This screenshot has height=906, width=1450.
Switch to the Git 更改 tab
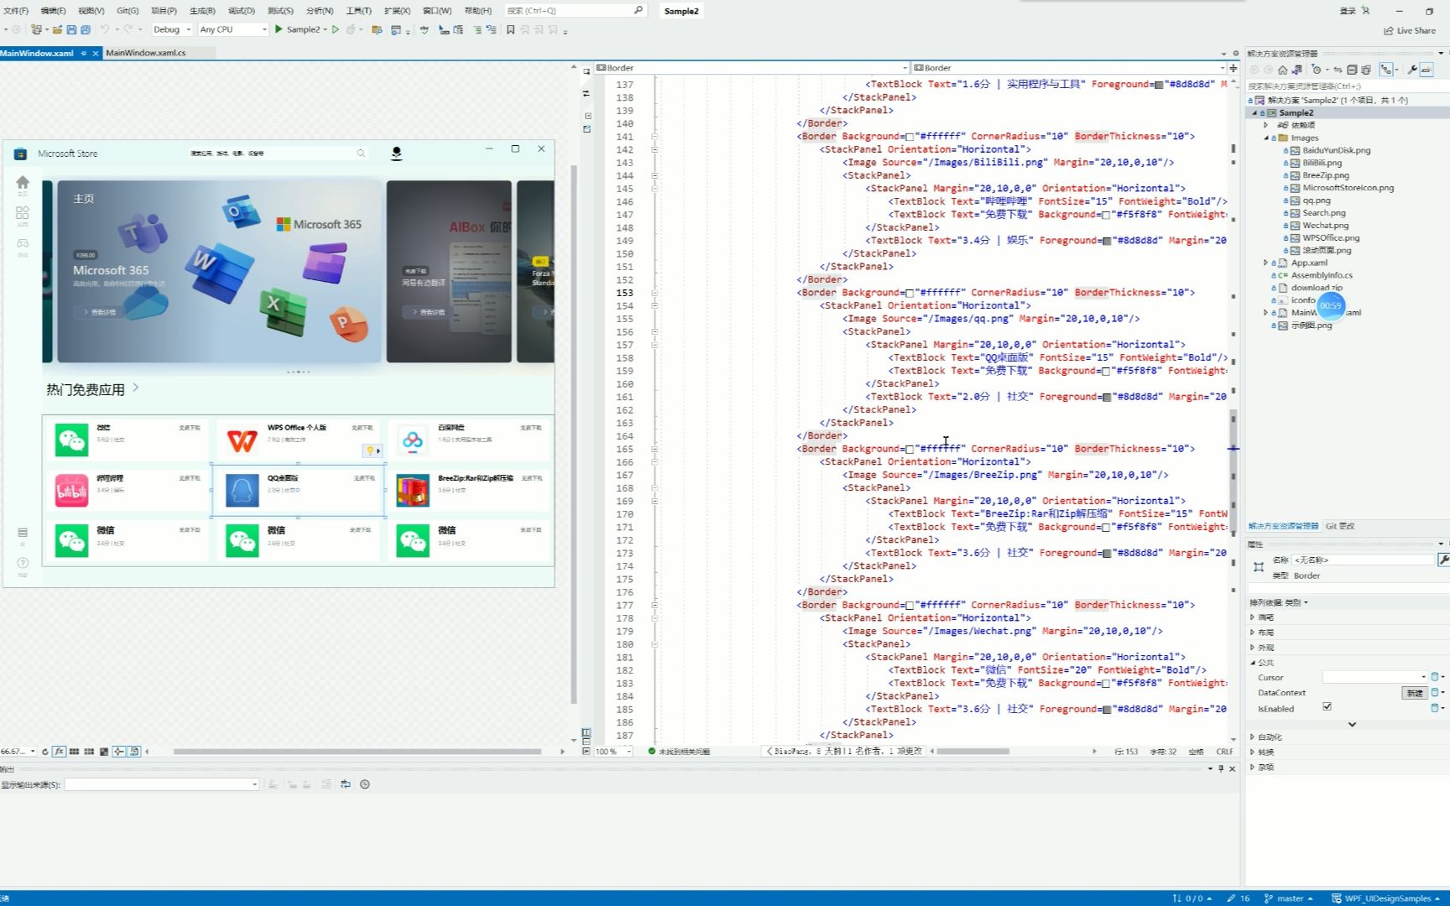coord(1340,526)
